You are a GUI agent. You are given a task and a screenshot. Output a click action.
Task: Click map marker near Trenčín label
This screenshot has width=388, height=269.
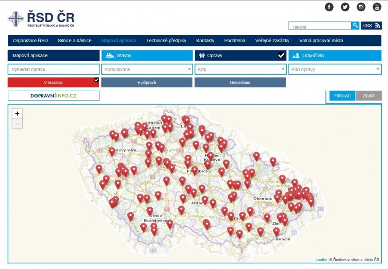276,231
